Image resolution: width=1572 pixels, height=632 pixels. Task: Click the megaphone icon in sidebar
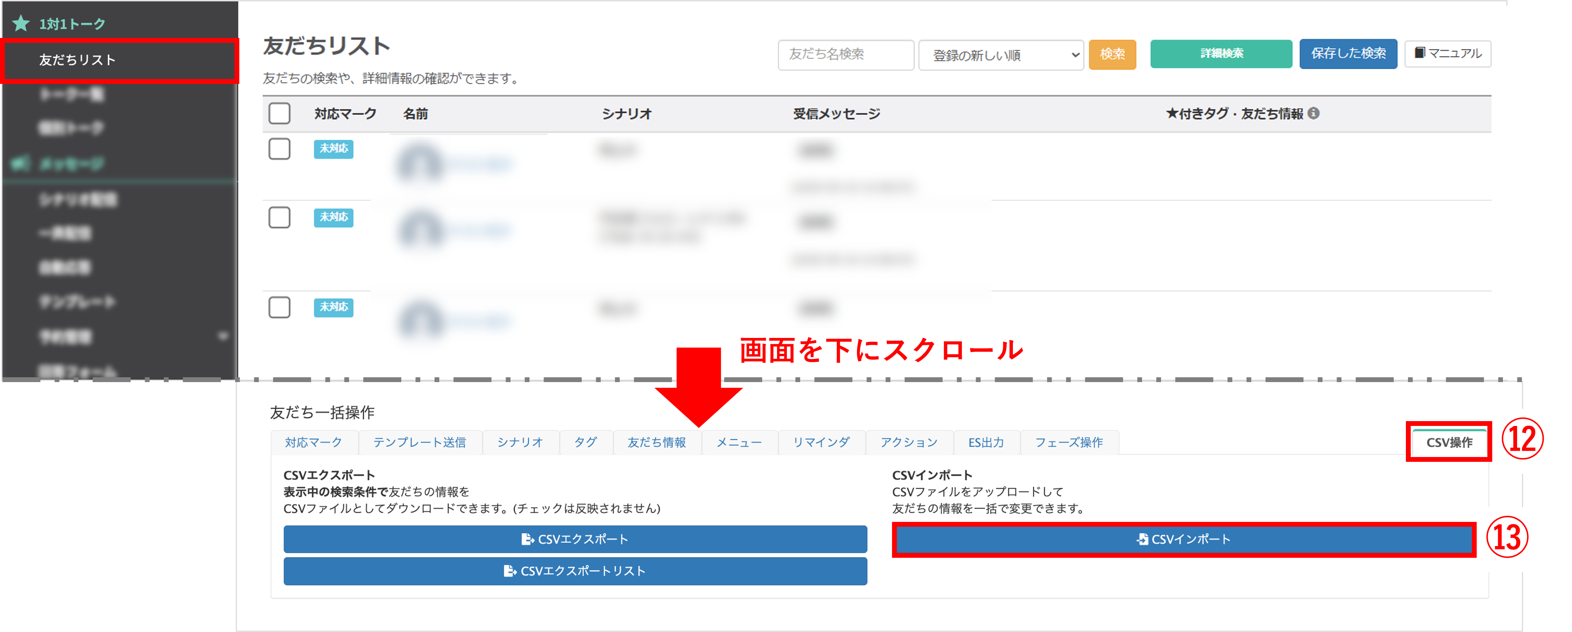(x=21, y=164)
